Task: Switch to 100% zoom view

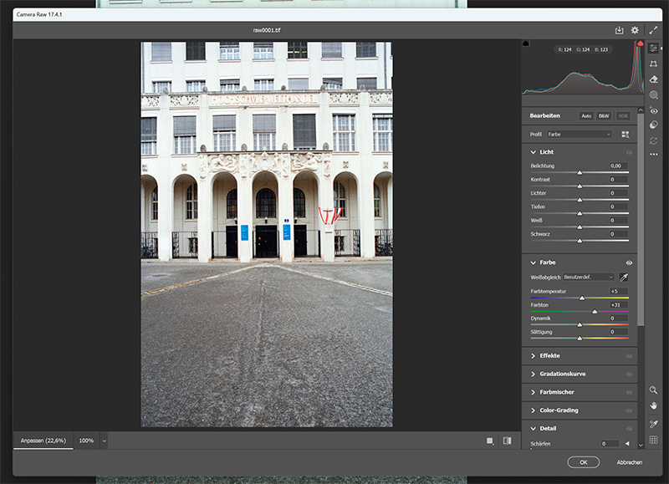Action: pos(86,441)
